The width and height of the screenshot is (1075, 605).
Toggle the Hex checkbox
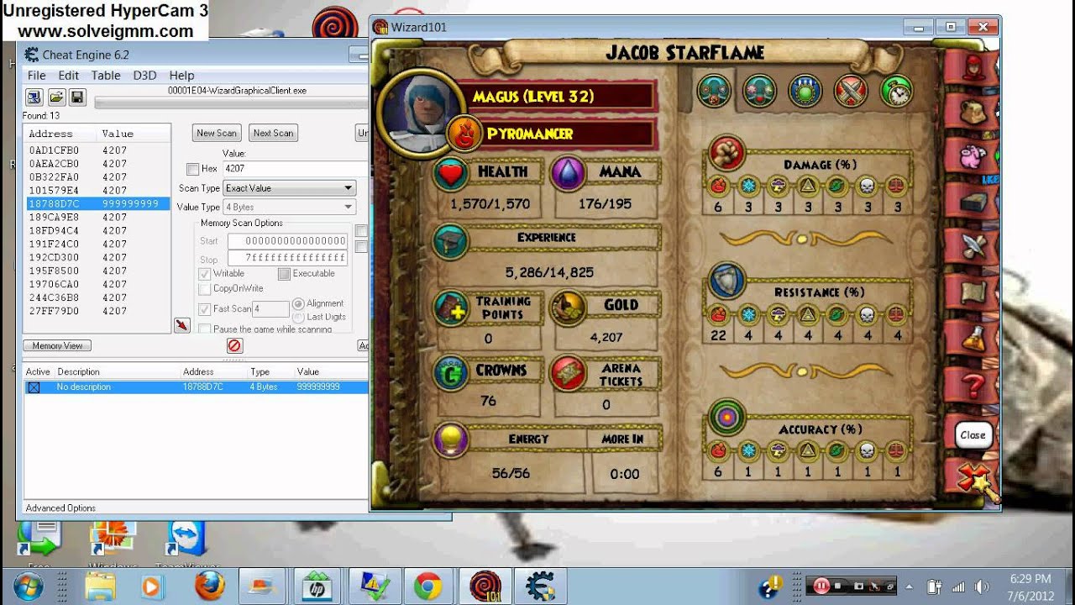[x=193, y=169]
